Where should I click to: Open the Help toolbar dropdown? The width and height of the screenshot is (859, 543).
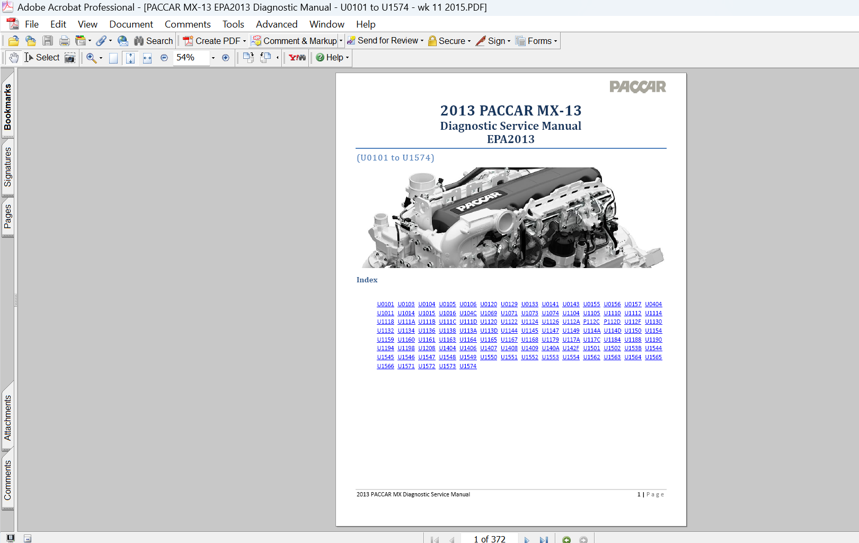(x=332, y=57)
